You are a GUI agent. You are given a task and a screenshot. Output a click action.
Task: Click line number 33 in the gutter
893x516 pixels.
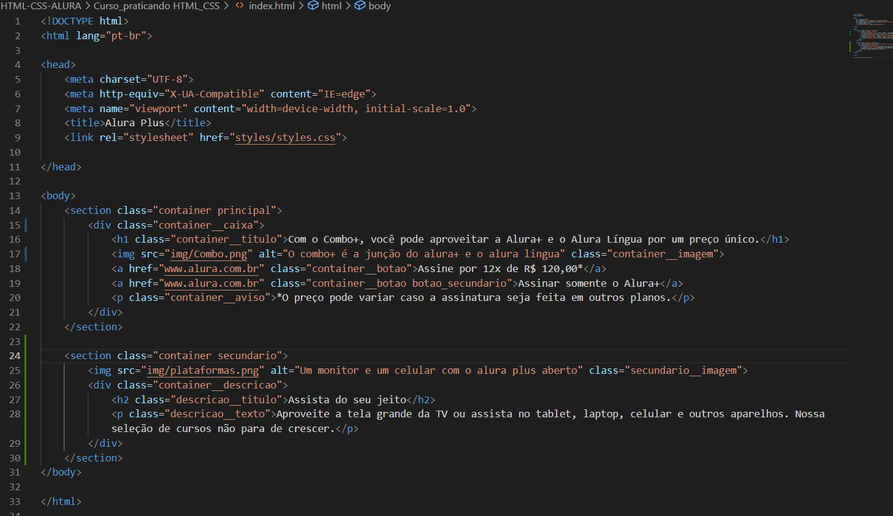(x=15, y=502)
